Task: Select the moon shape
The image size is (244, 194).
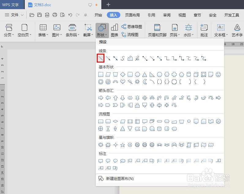Action: [145, 82]
